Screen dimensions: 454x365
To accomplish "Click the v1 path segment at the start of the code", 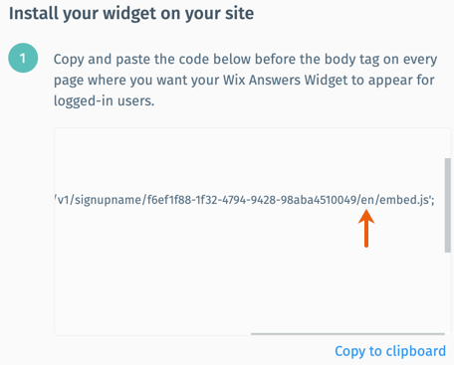I will tap(63, 200).
